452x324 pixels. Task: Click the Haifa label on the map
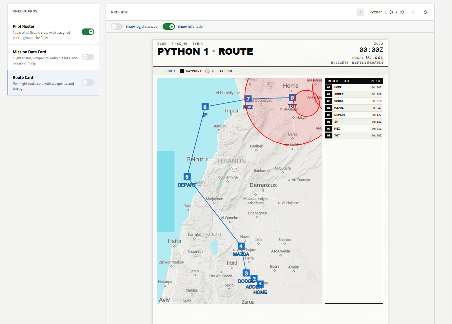click(x=174, y=241)
